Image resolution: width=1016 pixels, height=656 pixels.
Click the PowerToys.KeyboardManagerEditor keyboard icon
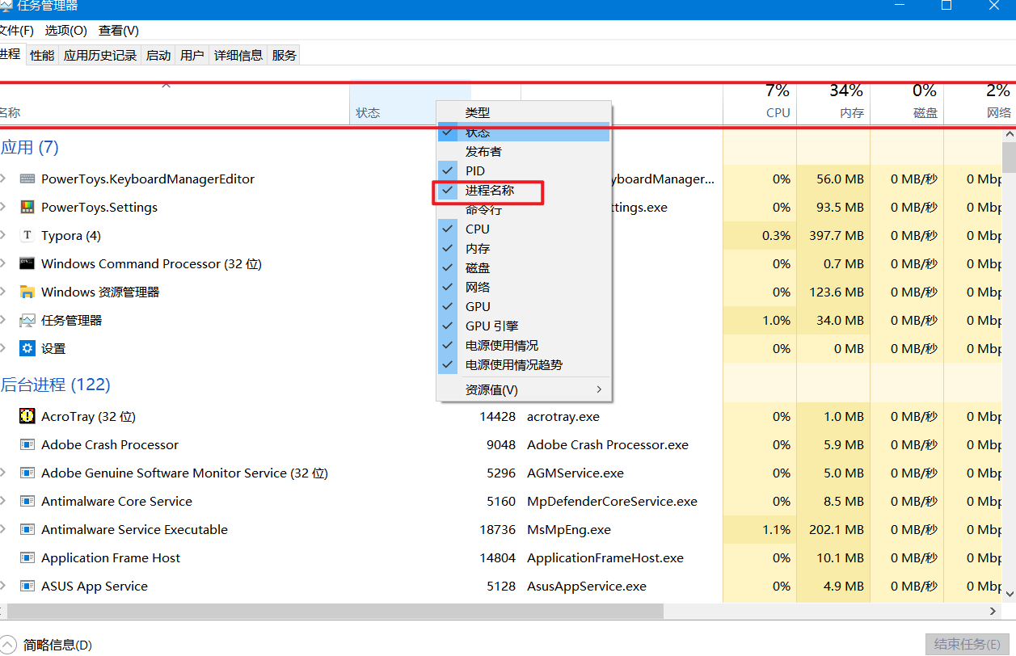pos(27,179)
